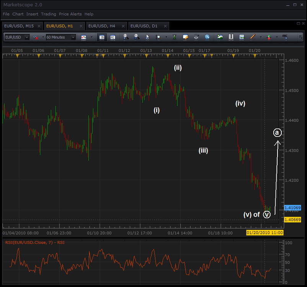Viewport: 307px width, 287px height.
Task: Close the EUR/USD, D1 tab
Action: pos(165,26)
